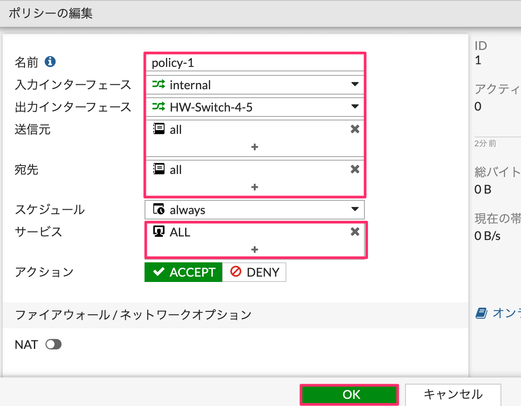The width and height of the screenshot is (521, 406).
Task: Open the 入力インターフェース dropdown
Action: (x=356, y=84)
